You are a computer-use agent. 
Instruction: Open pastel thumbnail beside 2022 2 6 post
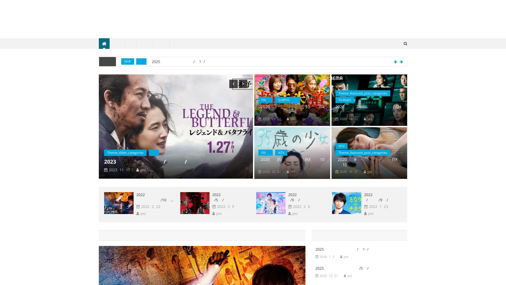[271, 203]
